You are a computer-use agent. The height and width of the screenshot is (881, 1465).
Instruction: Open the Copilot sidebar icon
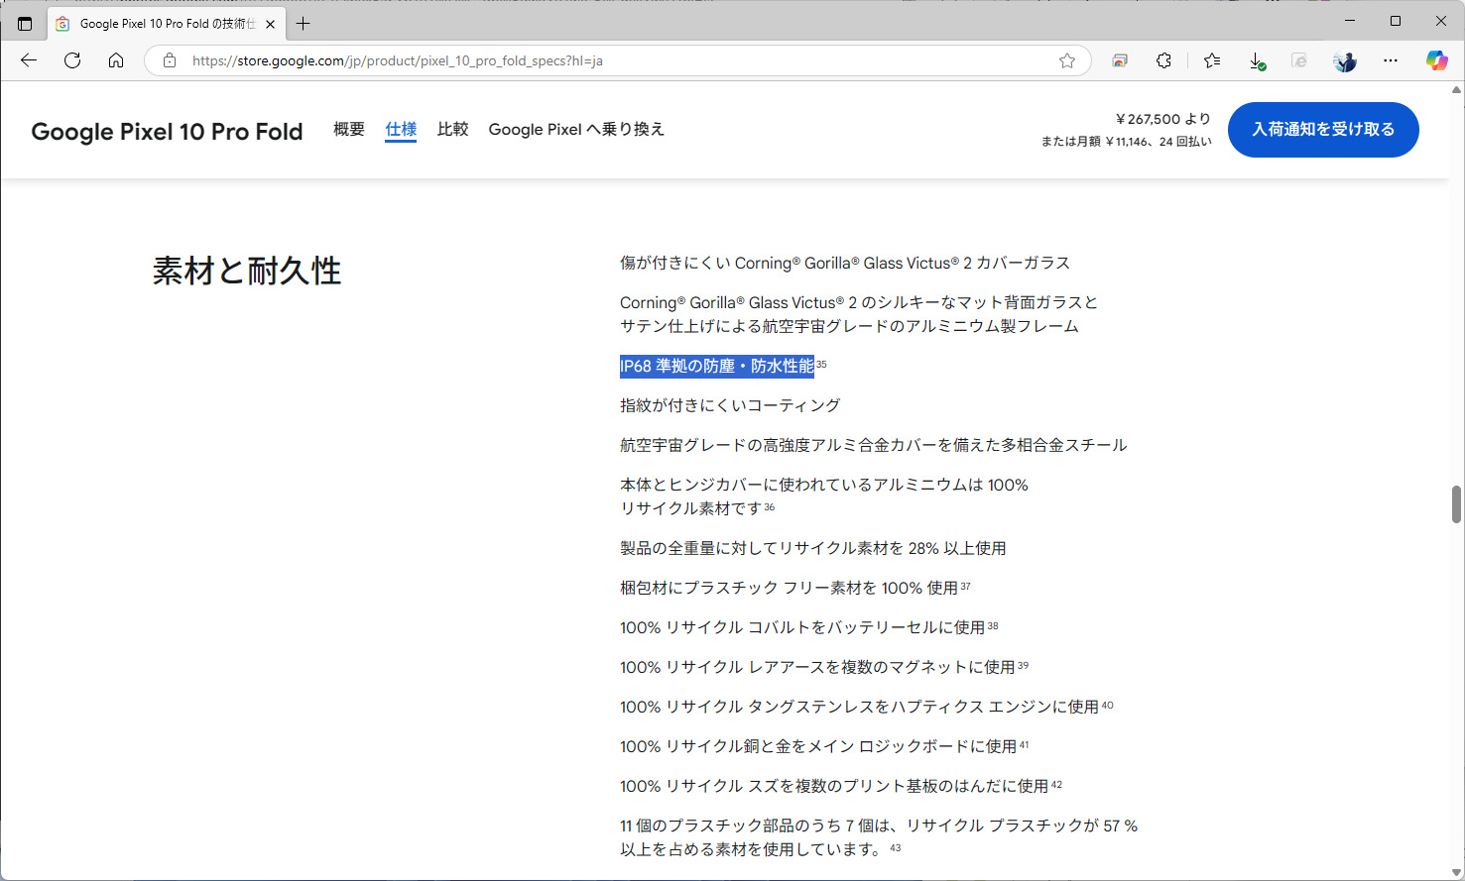click(1436, 60)
